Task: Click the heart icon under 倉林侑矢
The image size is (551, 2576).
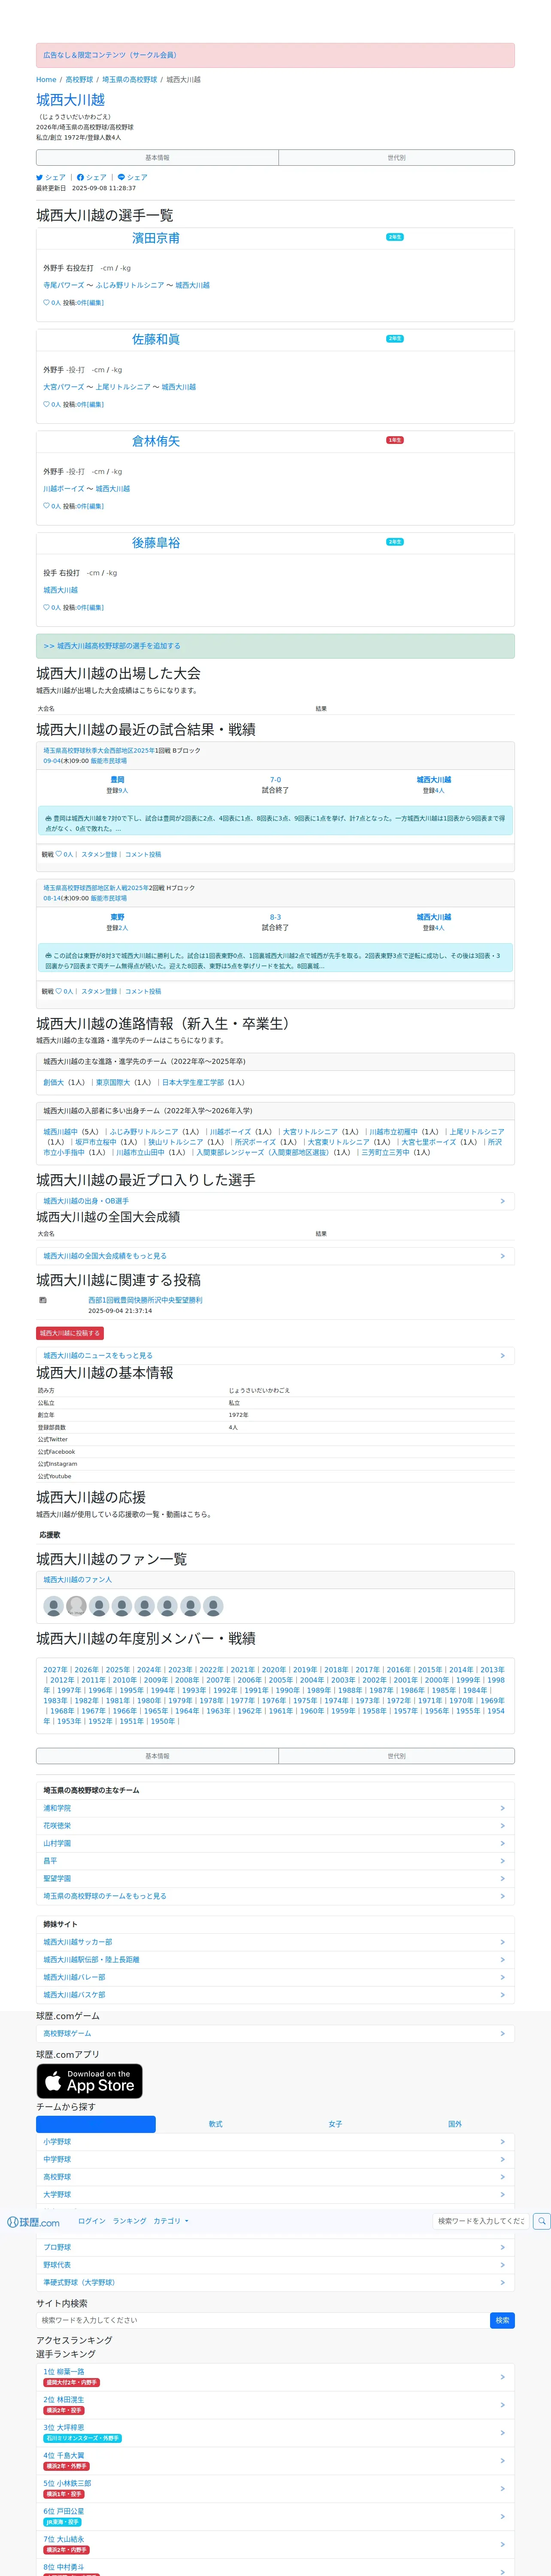Action: pos(46,506)
